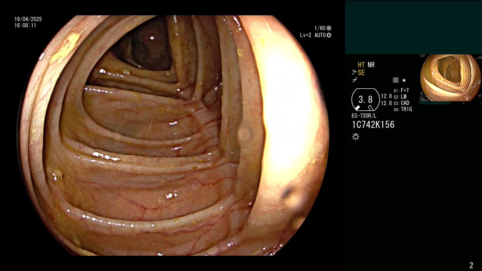The width and height of the screenshot is (482, 271).
Task: Click the HT indicator text
Action: (x=361, y=65)
